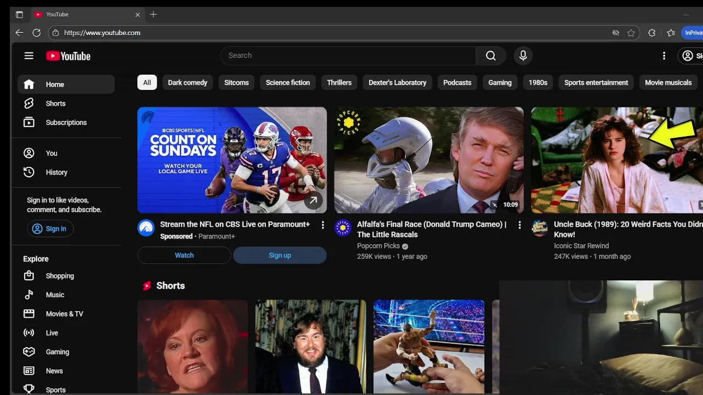Open the Popcorn Picks channel name link
Viewport: 703px width, 395px height.
(378, 246)
